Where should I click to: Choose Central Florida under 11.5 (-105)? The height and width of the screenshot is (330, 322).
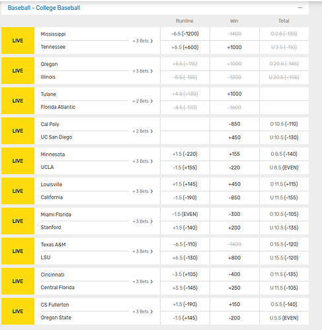(284, 288)
